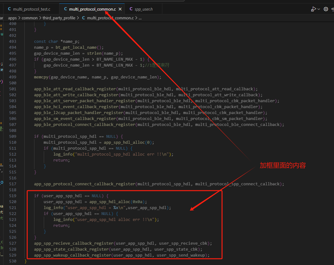This screenshot has width=334, height=265.
Task: Click the 'memcpy' call on line 499
Action: click(x=41, y=77)
